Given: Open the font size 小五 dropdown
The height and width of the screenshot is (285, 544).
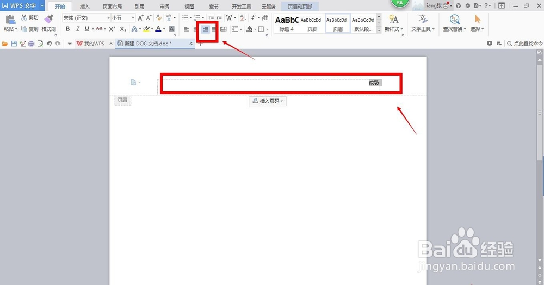Looking at the screenshot, I should [133, 18].
